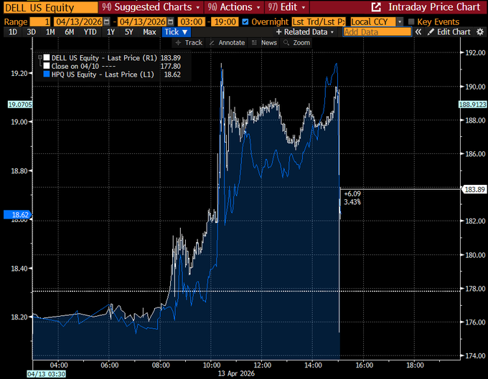Click the Range days value field
The image size is (488, 379).
[40, 21]
